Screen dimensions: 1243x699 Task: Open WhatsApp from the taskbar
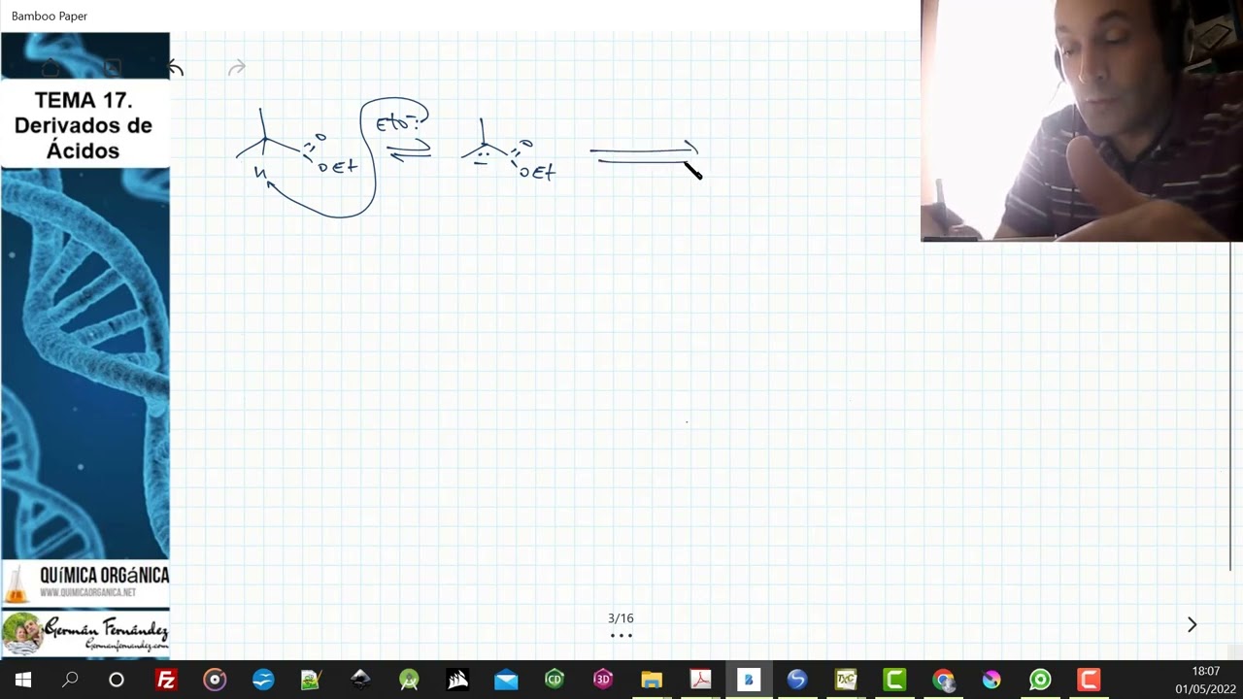click(x=1040, y=680)
